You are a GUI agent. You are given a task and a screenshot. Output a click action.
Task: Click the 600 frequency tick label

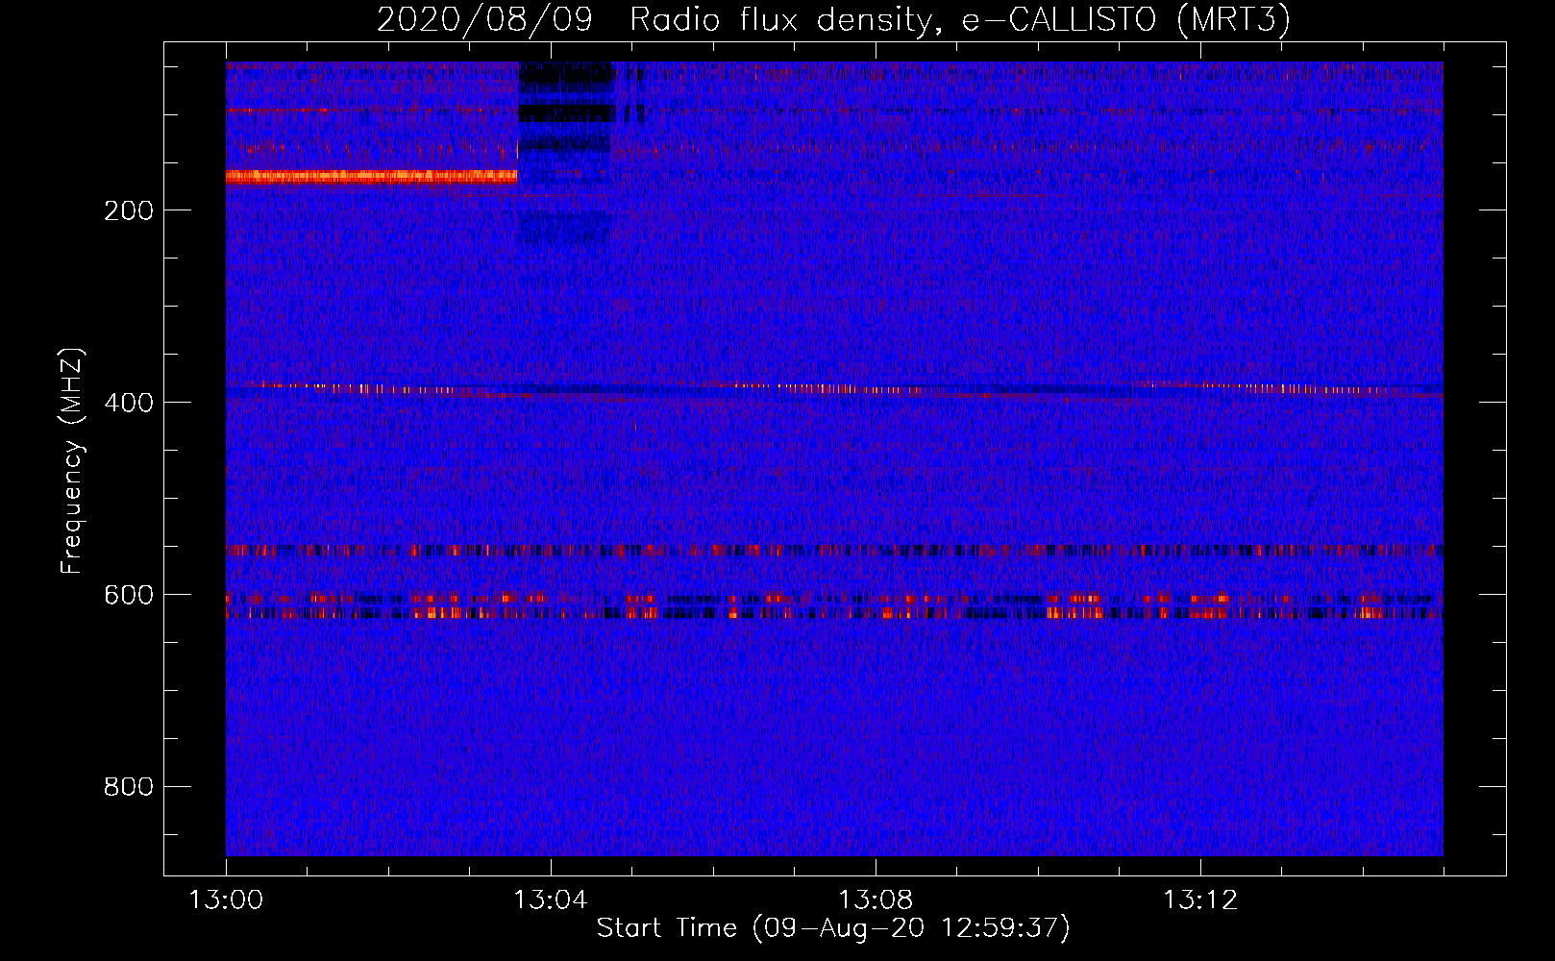coord(129,595)
